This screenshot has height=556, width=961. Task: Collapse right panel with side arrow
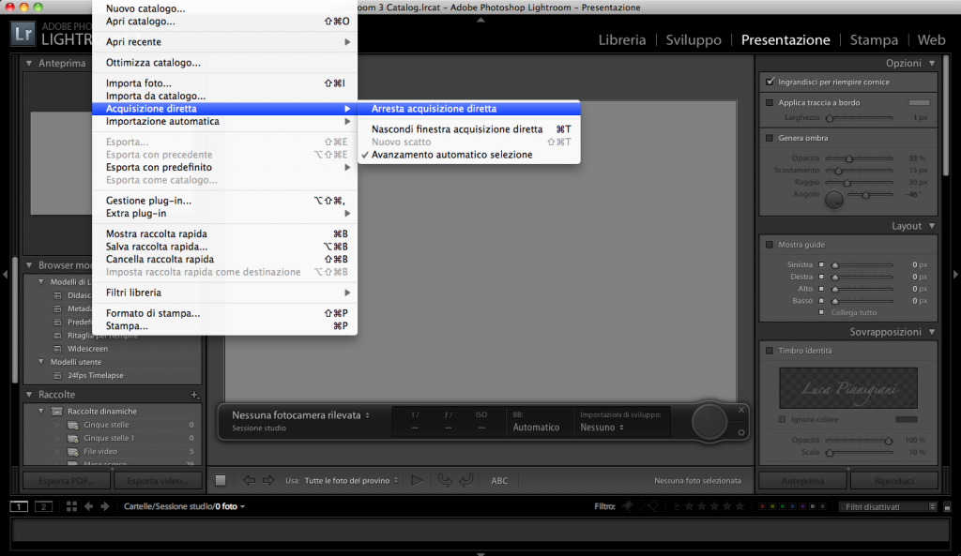pyautogui.click(x=955, y=275)
